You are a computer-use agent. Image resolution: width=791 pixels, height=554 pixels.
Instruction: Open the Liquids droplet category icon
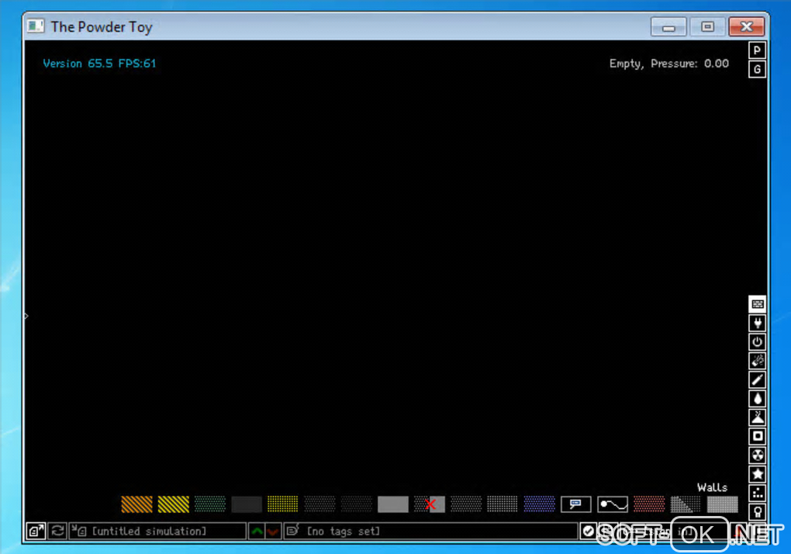coord(757,399)
